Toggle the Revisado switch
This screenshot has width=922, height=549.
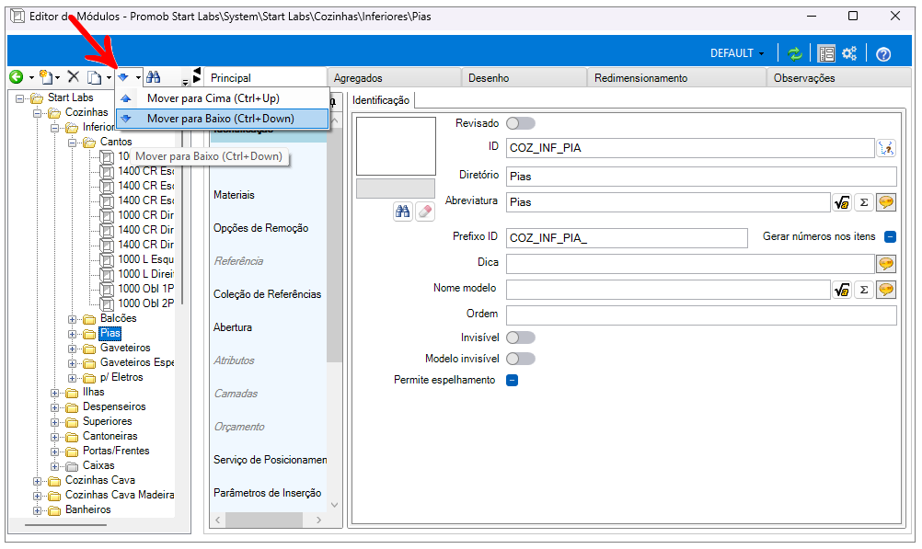tap(520, 123)
